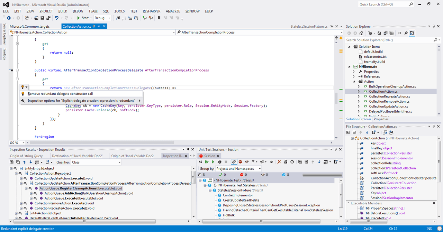The height and width of the screenshot is (232, 443).
Task: Open the Server Explorer side tab
Action: tap(4, 35)
